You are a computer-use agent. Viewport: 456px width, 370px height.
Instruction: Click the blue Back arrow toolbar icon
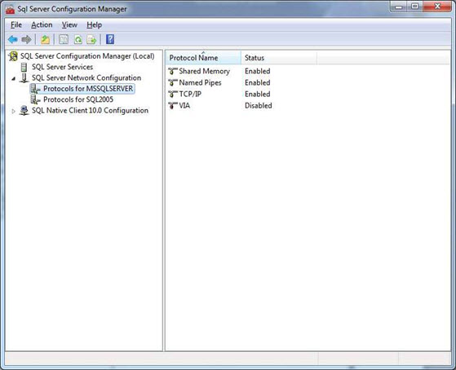click(x=13, y=39)
